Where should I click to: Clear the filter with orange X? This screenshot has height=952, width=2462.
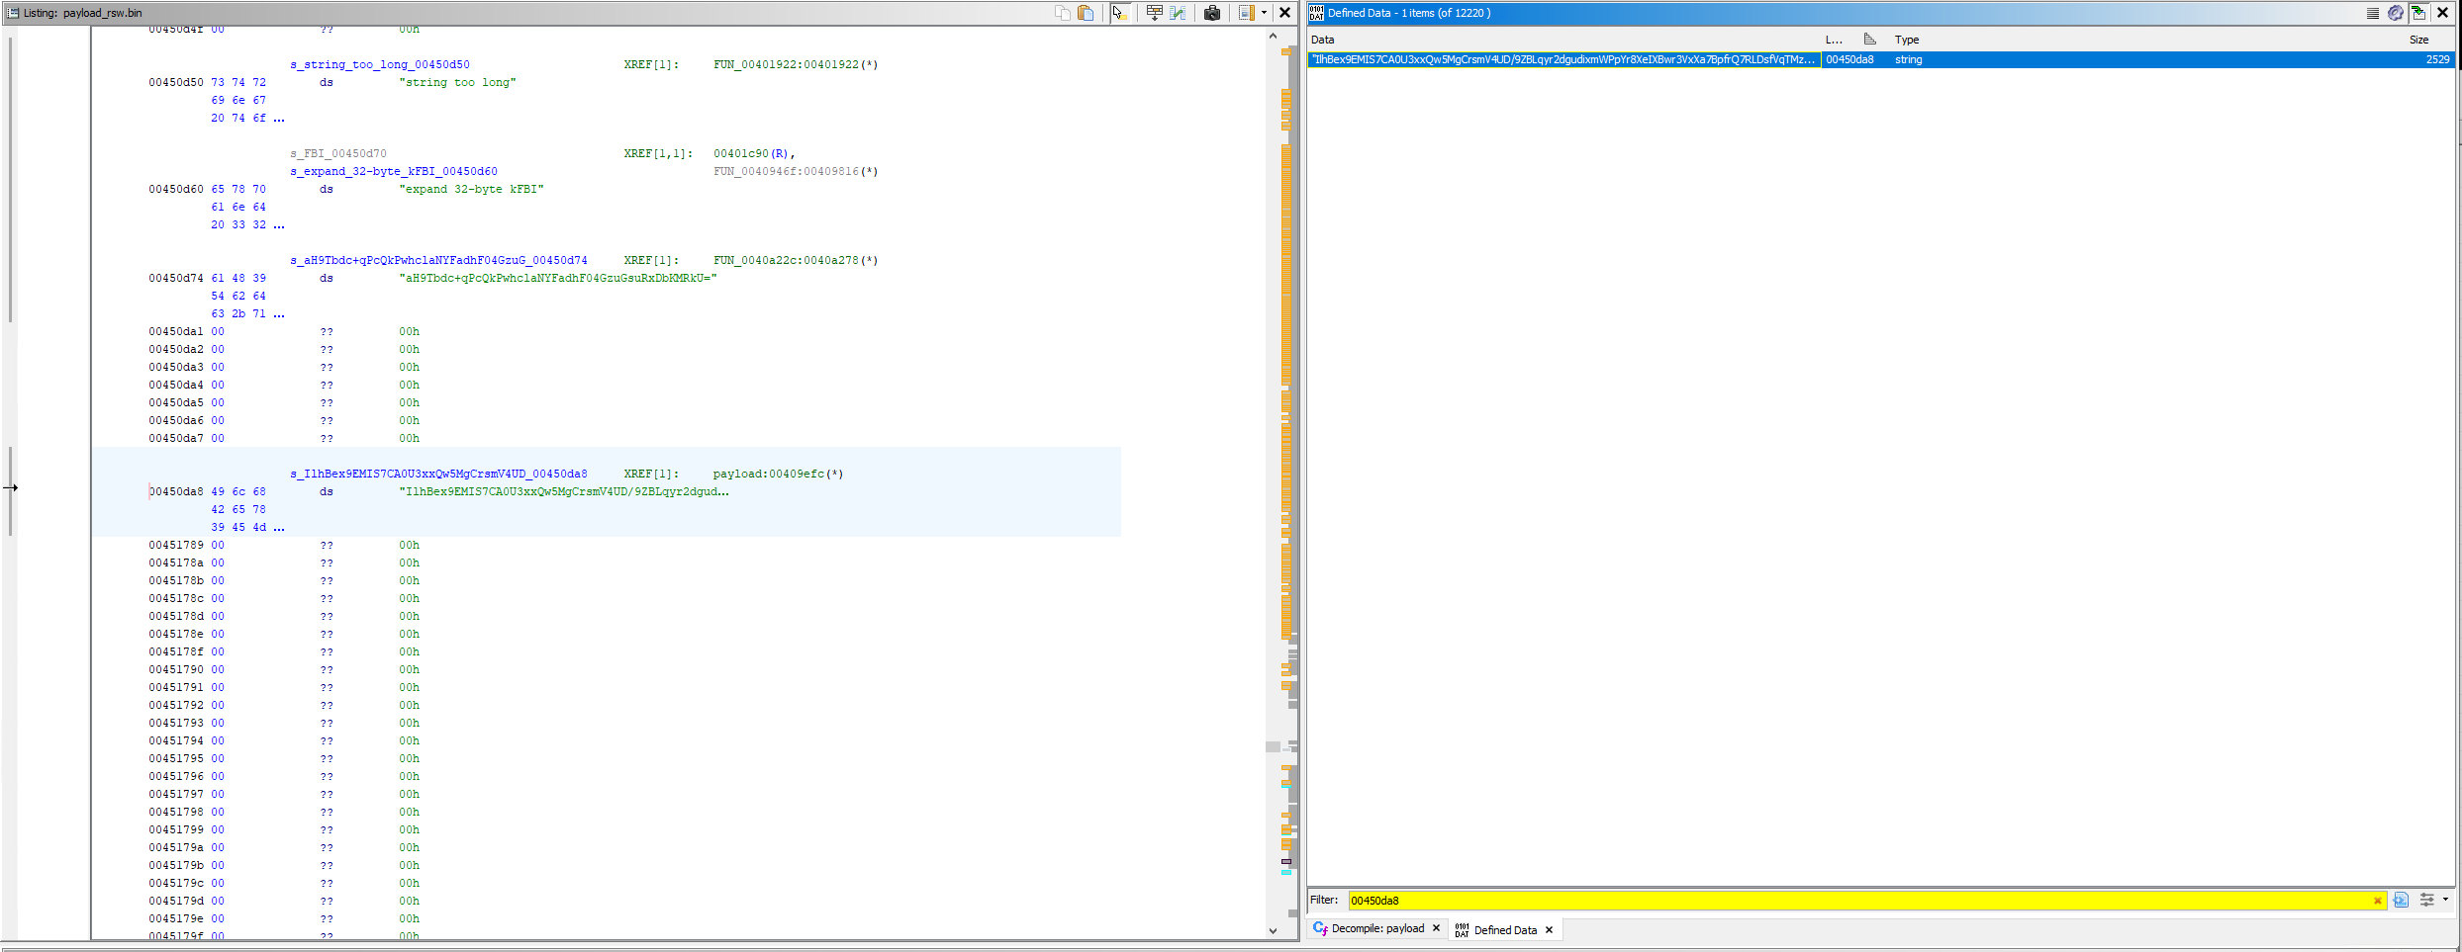tap(2378, 901)
